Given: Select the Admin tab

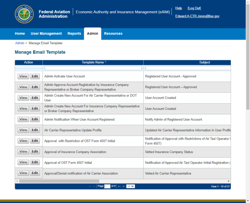Looking at the screenshot, I should (x=93, y=34).
